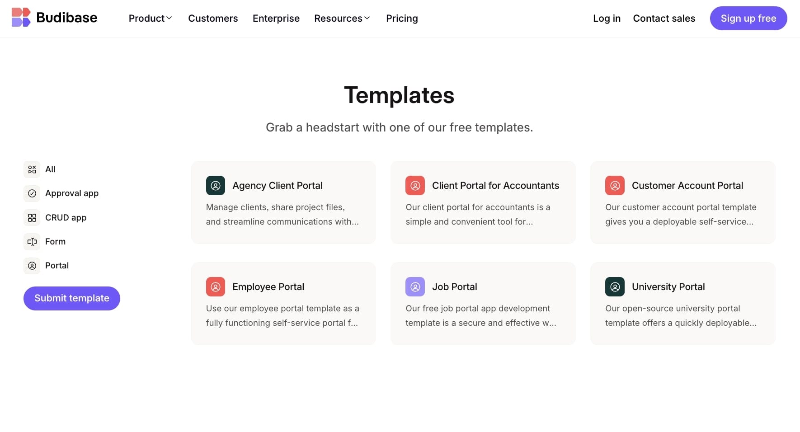800x432 pixels.
Task: Click the Sign up free button
Action: [748, 19]
